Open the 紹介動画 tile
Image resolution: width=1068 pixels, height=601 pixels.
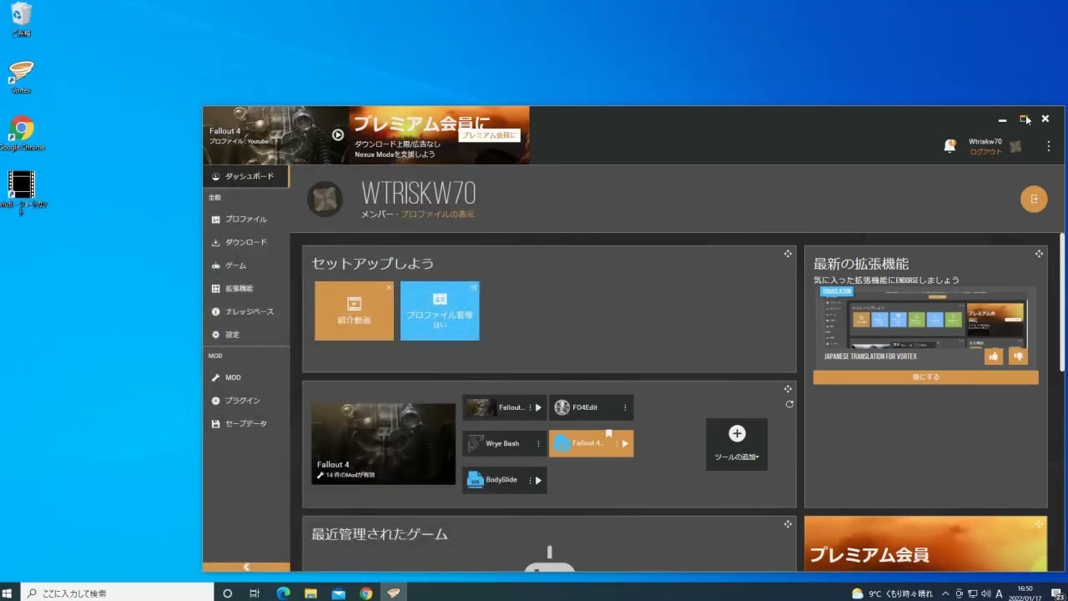(x=354, y=311)
